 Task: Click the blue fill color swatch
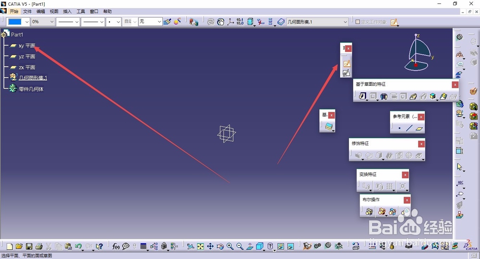tap(15, 22)
